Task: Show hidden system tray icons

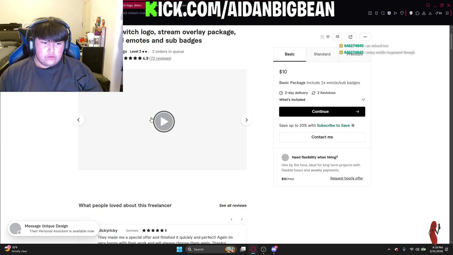Action: (389, 249)
